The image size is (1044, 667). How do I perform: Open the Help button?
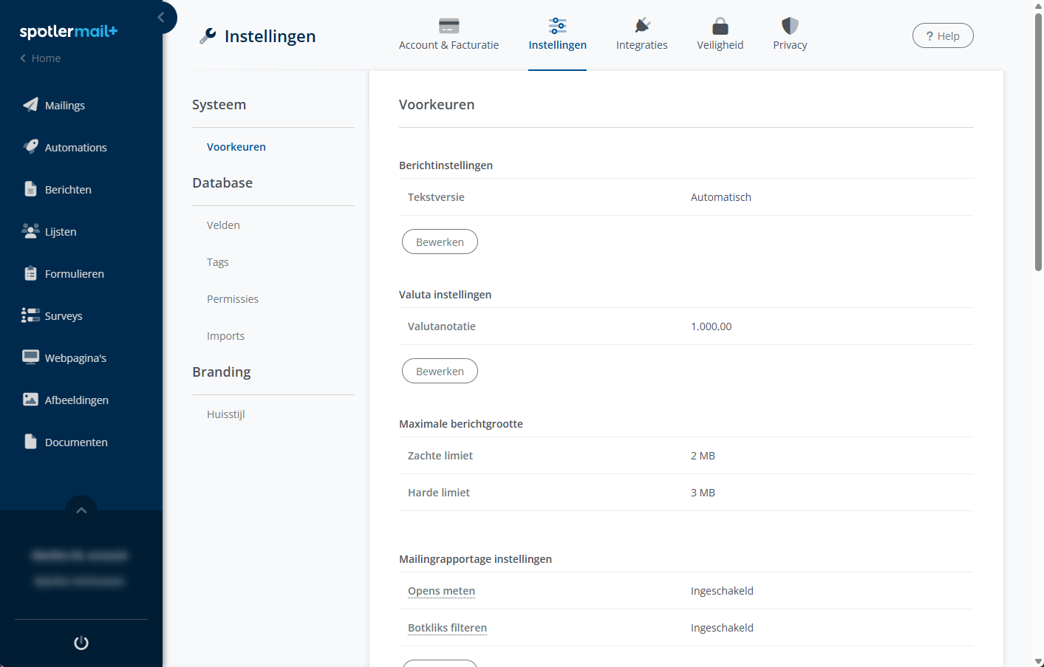point(943,35)
